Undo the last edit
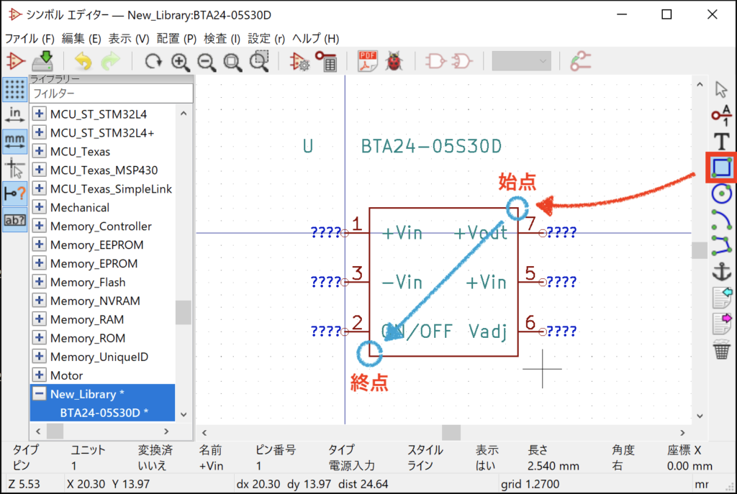Image resolution: width=737 pixels, height=494 pixels. [83, 62]
